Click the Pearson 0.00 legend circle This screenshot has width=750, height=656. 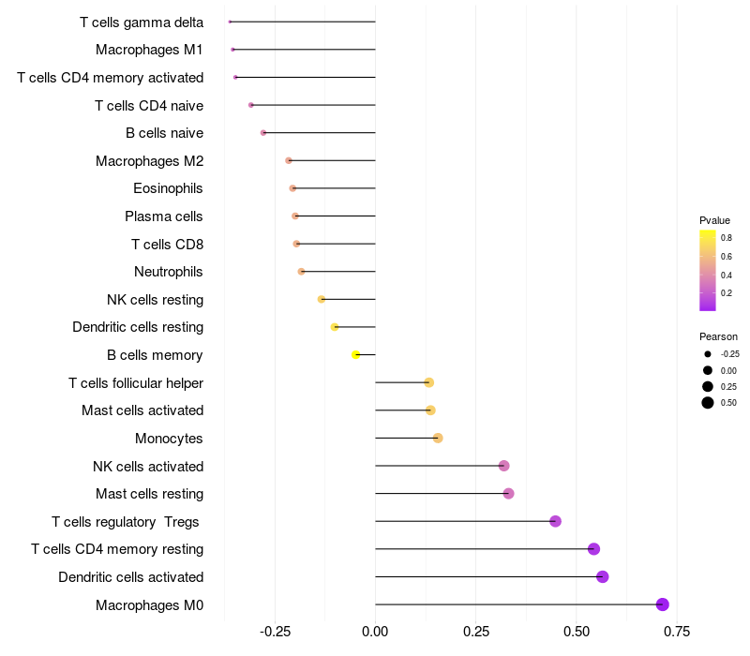[x=708, y=370]
